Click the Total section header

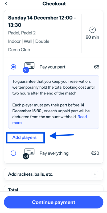pos(13,190)
